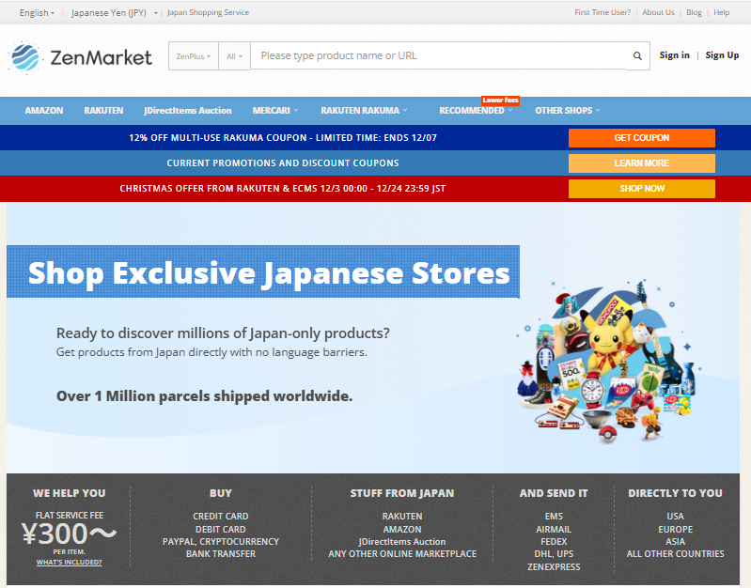Go to the AMAZON shop tab
This screenshot has height=588, width=751.
(44, 111)
